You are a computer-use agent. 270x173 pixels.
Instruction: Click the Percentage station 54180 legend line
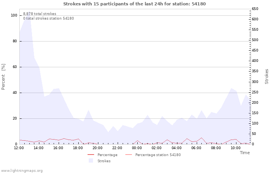(x=129, y=155)
